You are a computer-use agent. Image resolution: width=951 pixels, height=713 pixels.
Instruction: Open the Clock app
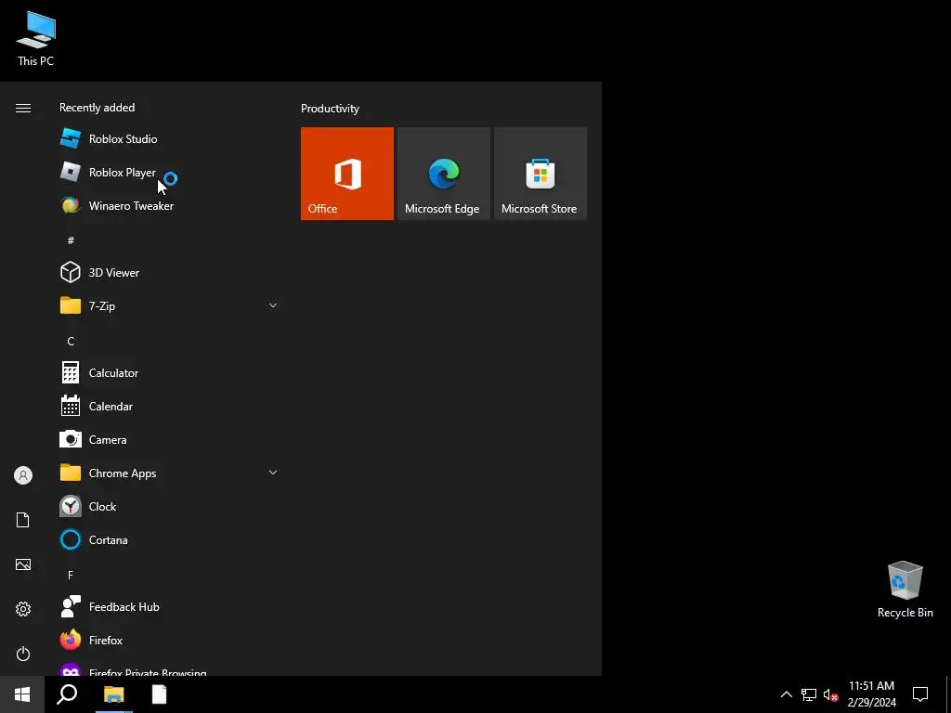click(x=169, y=506)
